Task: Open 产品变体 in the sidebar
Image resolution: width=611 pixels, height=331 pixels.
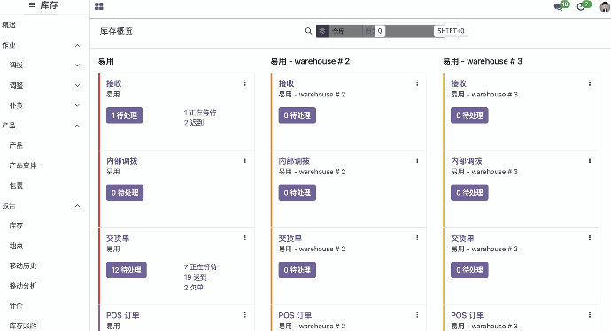Action: coord(23,165)
